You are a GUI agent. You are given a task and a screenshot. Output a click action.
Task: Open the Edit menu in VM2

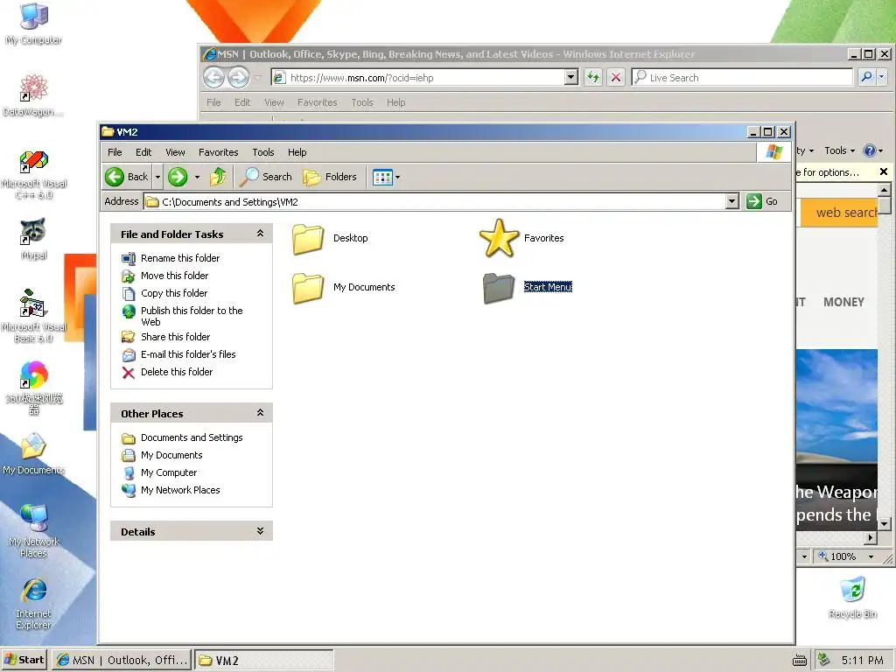(143, 152)
